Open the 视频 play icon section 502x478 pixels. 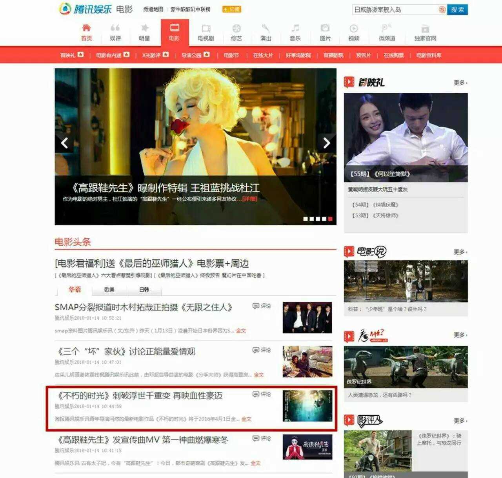354,33
